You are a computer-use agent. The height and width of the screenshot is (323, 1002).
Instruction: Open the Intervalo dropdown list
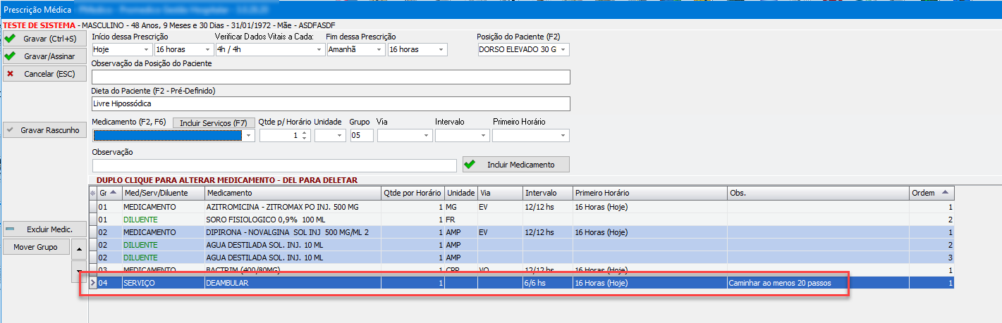pyautogui.click(x=483, y=136)
